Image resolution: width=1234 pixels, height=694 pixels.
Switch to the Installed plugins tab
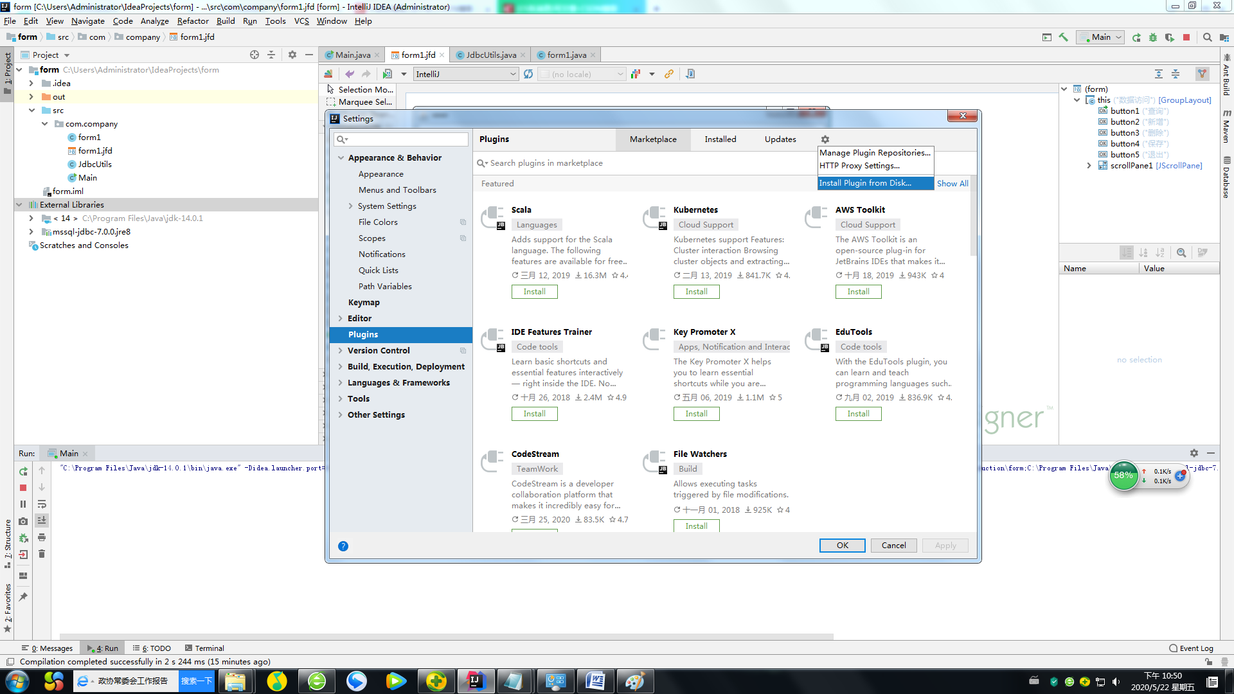[720, 139]
